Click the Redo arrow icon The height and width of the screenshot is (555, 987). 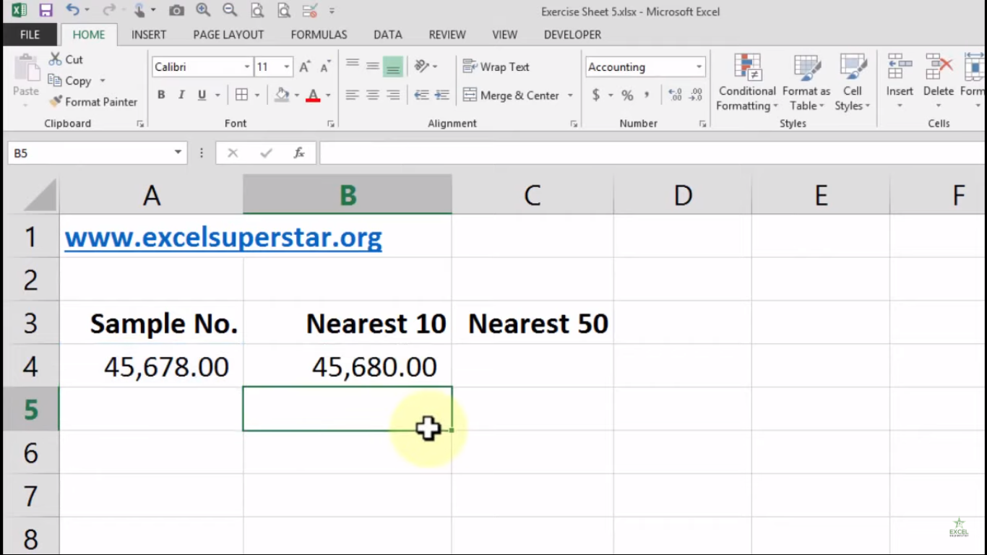click(x=108, y=10)
